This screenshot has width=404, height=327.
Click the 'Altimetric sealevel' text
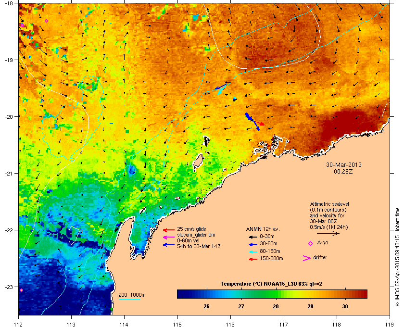[x=329, y=204]
